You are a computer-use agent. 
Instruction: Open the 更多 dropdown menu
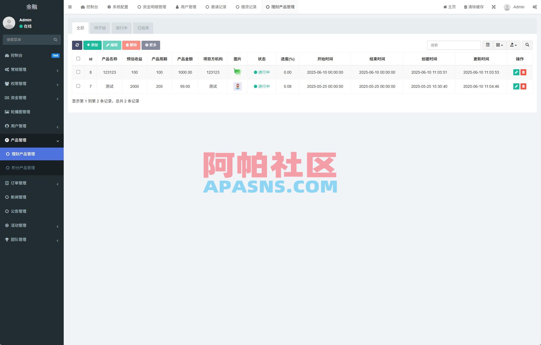(151, 45)
